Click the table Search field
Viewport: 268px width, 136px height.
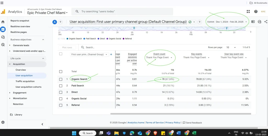(x=97, y=48)
